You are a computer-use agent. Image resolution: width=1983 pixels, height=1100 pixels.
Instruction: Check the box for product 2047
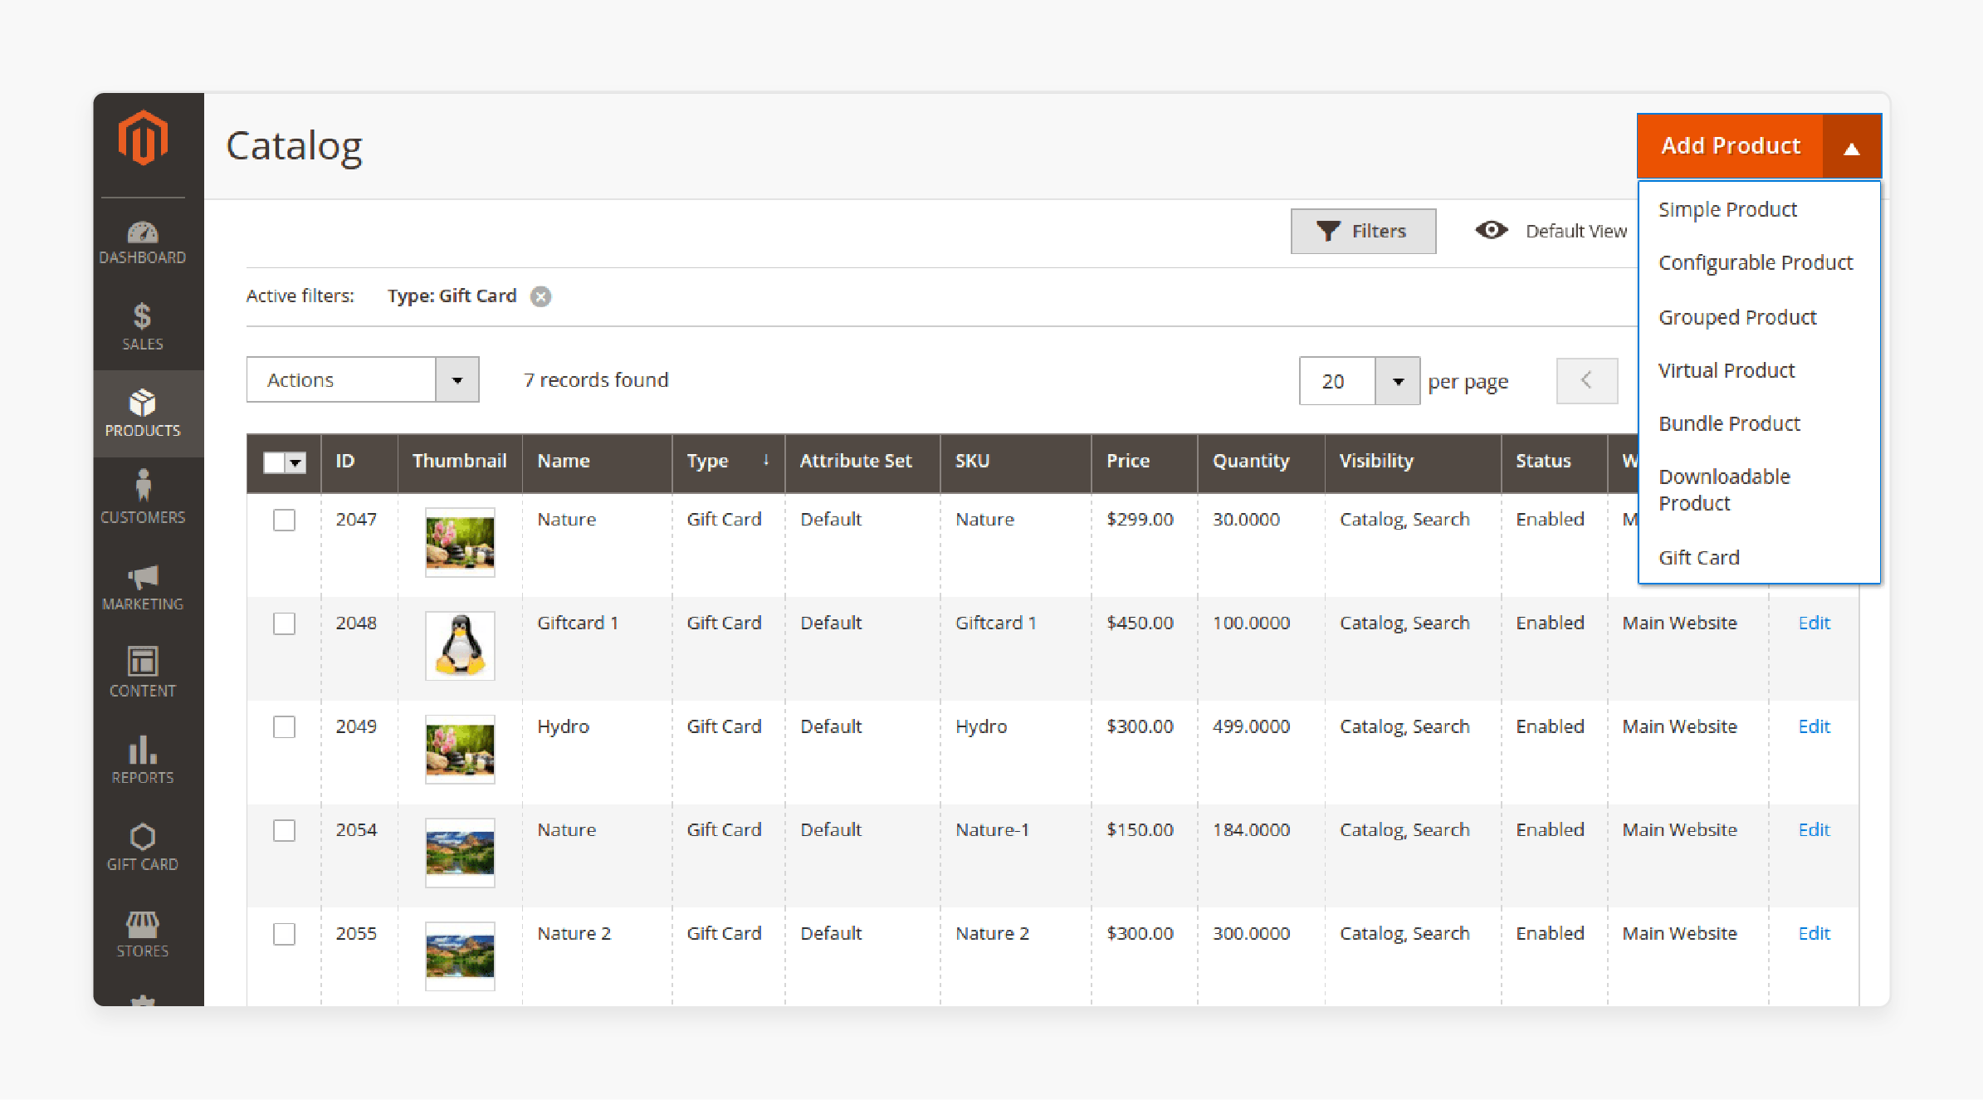(x=285, y=520)
